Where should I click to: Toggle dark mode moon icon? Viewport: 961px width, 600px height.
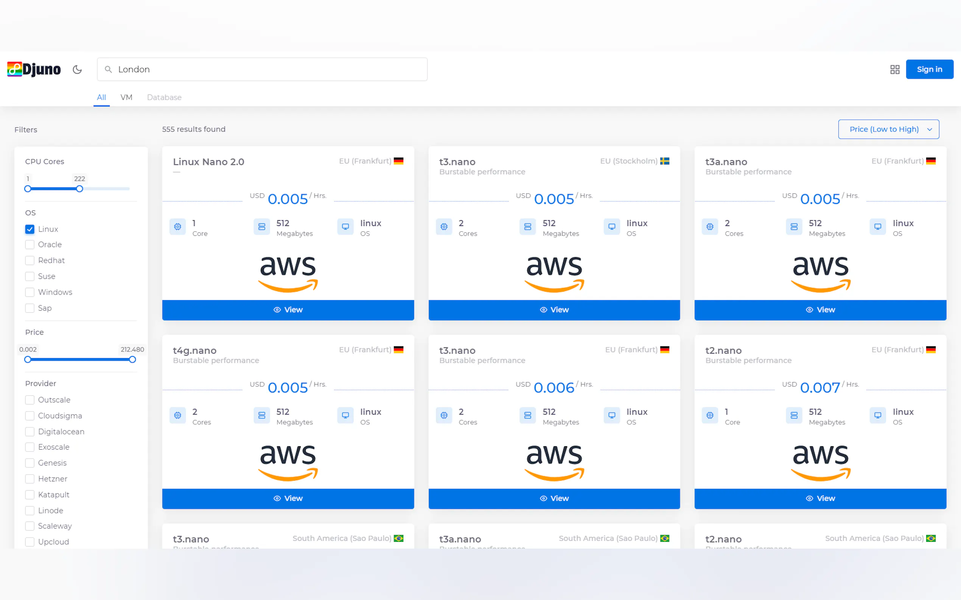coord(77,70)
